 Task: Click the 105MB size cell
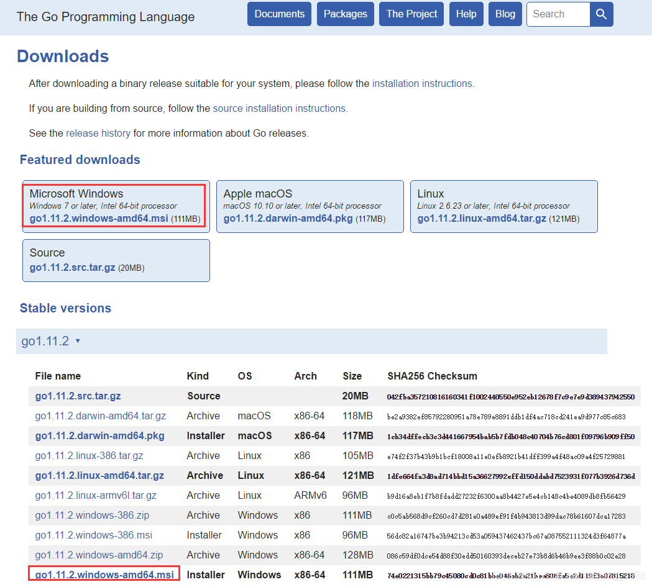point(357,456)
